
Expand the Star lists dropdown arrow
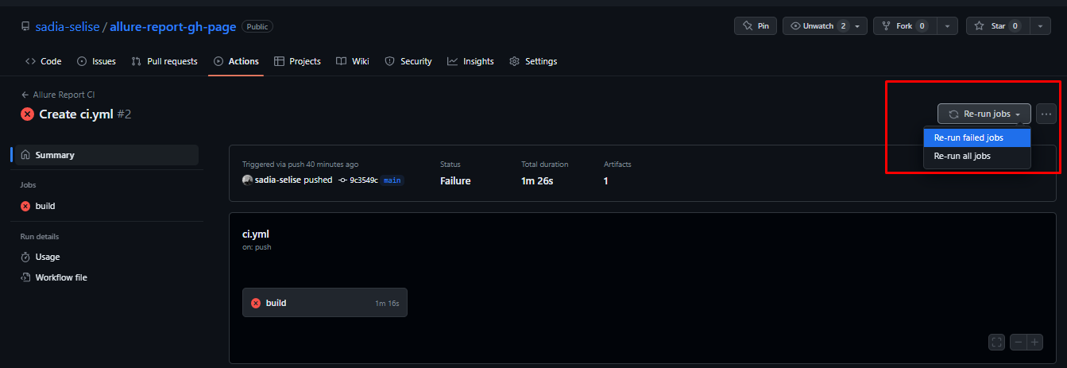coord(1041,26)
